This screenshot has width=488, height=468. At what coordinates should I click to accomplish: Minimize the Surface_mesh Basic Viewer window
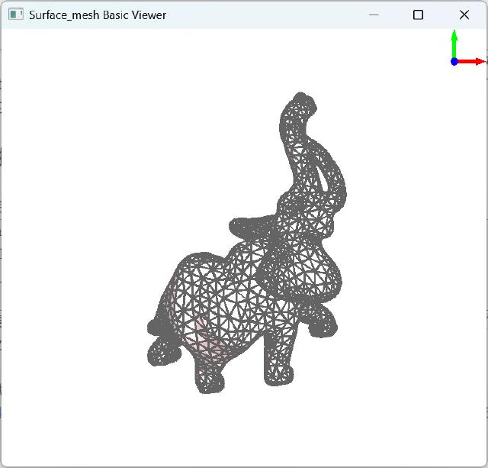click(x=374, y=15)
